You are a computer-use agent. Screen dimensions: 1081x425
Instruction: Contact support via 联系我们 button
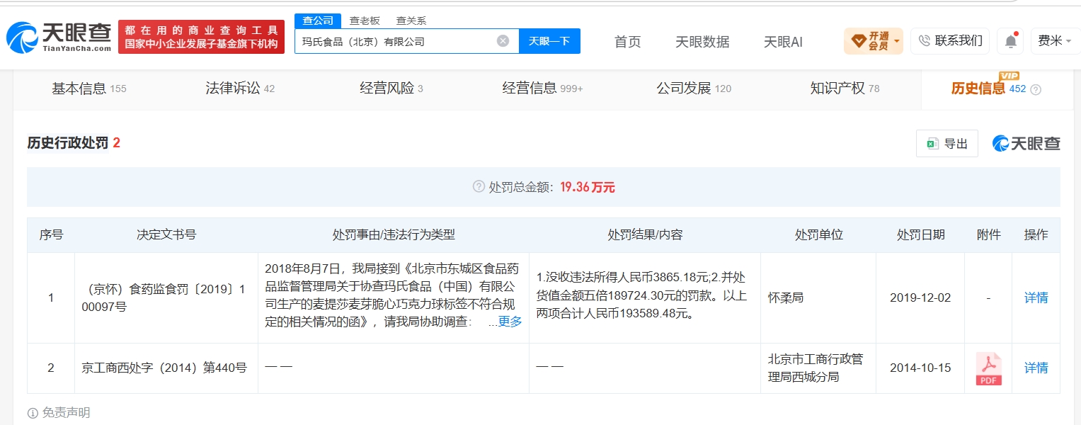tap(950, 41)
